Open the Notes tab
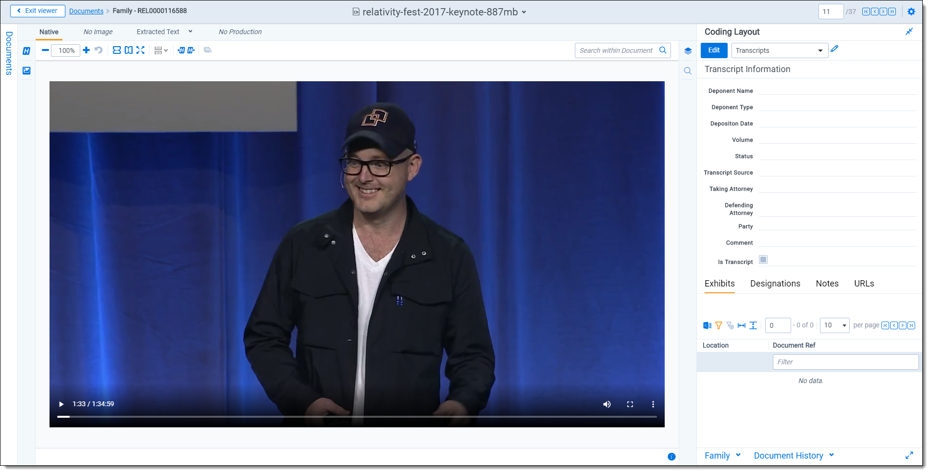The width and height of the screenshot is (930, 473). [x=827, y=284]
